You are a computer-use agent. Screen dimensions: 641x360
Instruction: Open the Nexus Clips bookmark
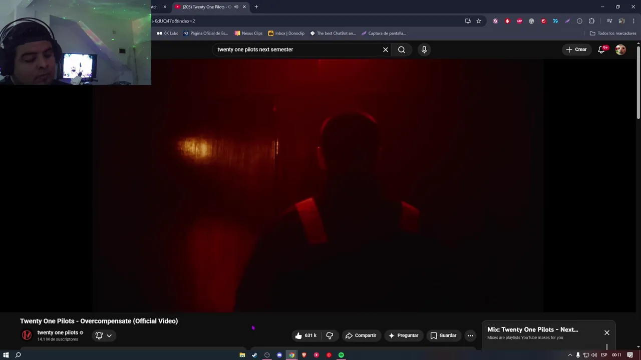click(248, 33)
